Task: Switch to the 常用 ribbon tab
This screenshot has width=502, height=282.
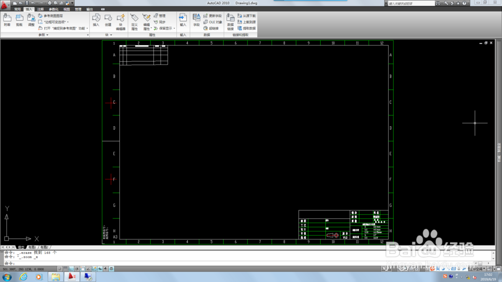Action: 18,9
